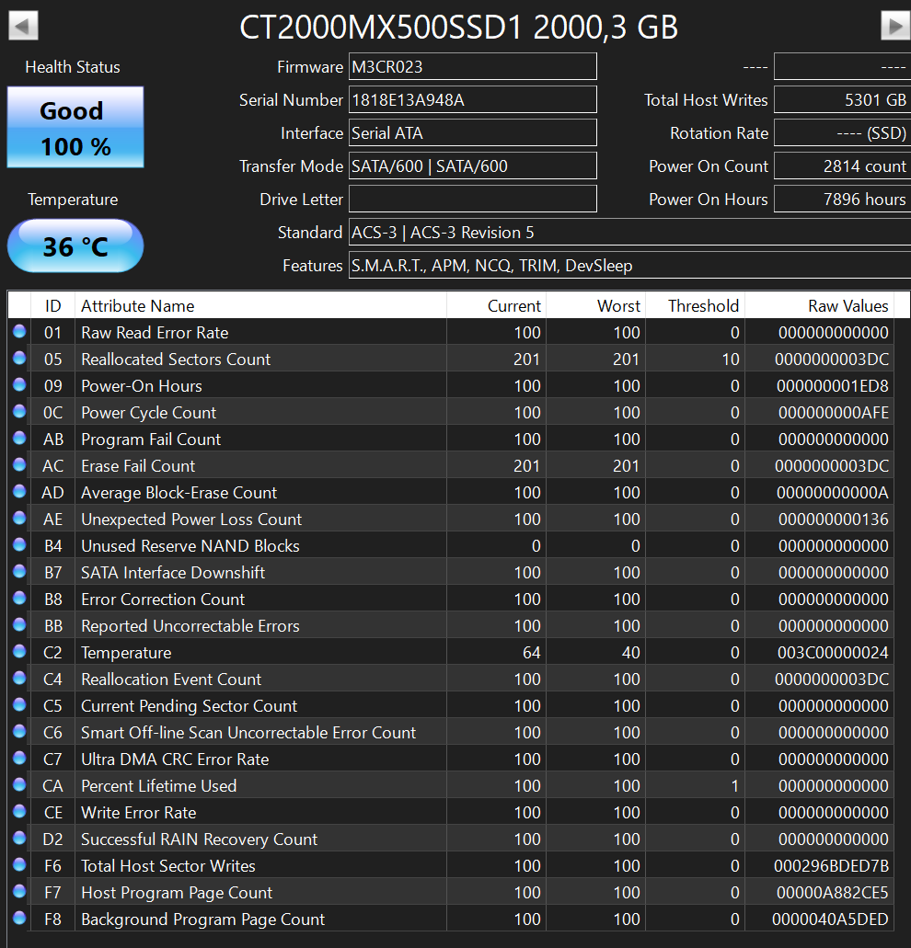Click raw value 00000A882CE5
This screenshot has width=911, height=948.
(833, 893)
